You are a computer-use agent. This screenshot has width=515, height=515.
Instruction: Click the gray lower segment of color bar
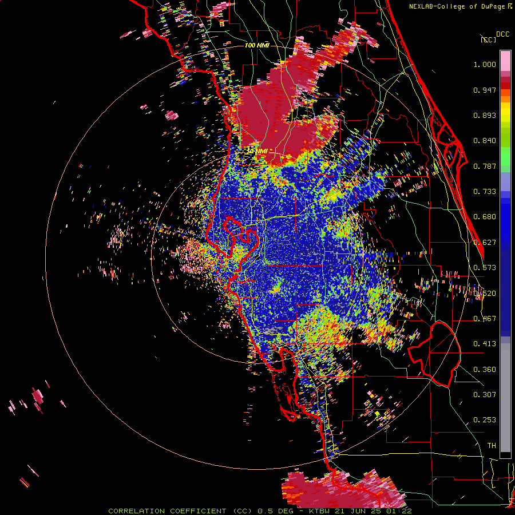tap(505, 398)
